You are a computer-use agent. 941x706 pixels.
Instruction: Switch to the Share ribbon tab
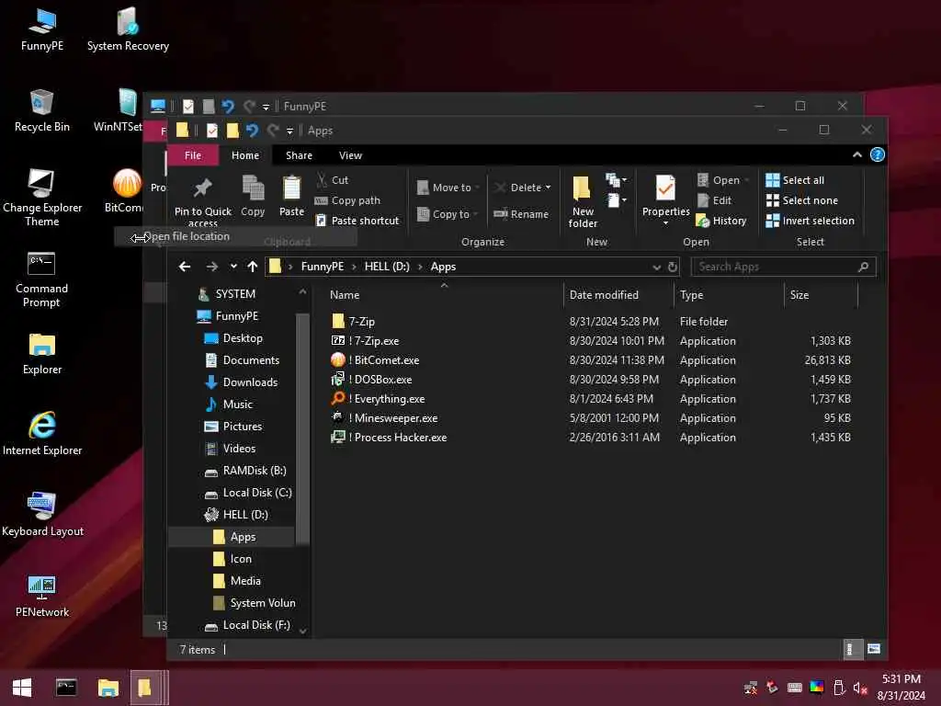[299, 155]
